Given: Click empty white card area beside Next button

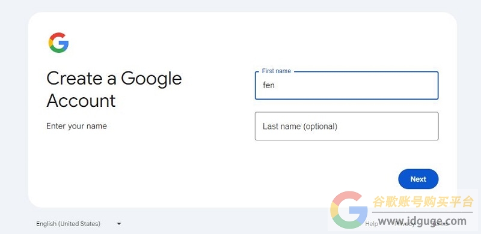Looking at the screenshot, I should 307,179.
